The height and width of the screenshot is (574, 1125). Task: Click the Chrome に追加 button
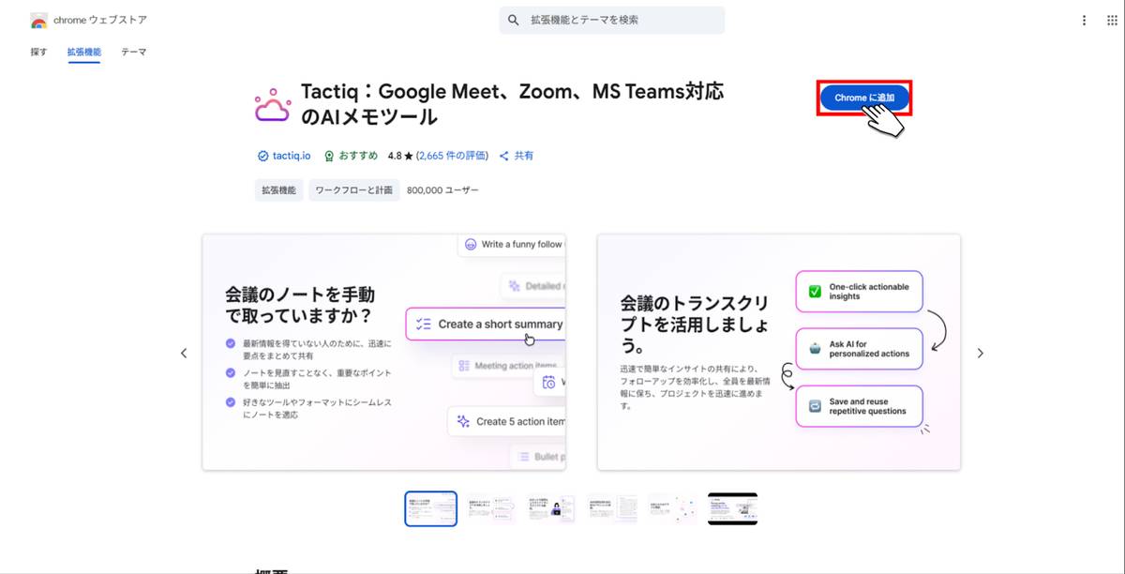point(864,98)
